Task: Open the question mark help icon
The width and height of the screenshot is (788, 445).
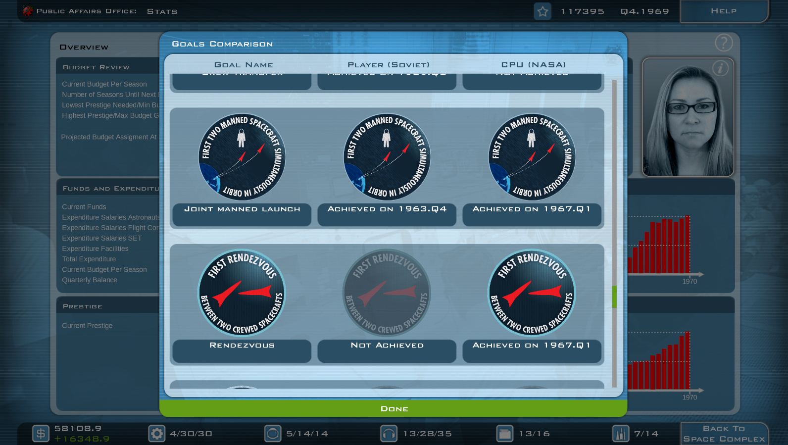Action: pos(724,43)
